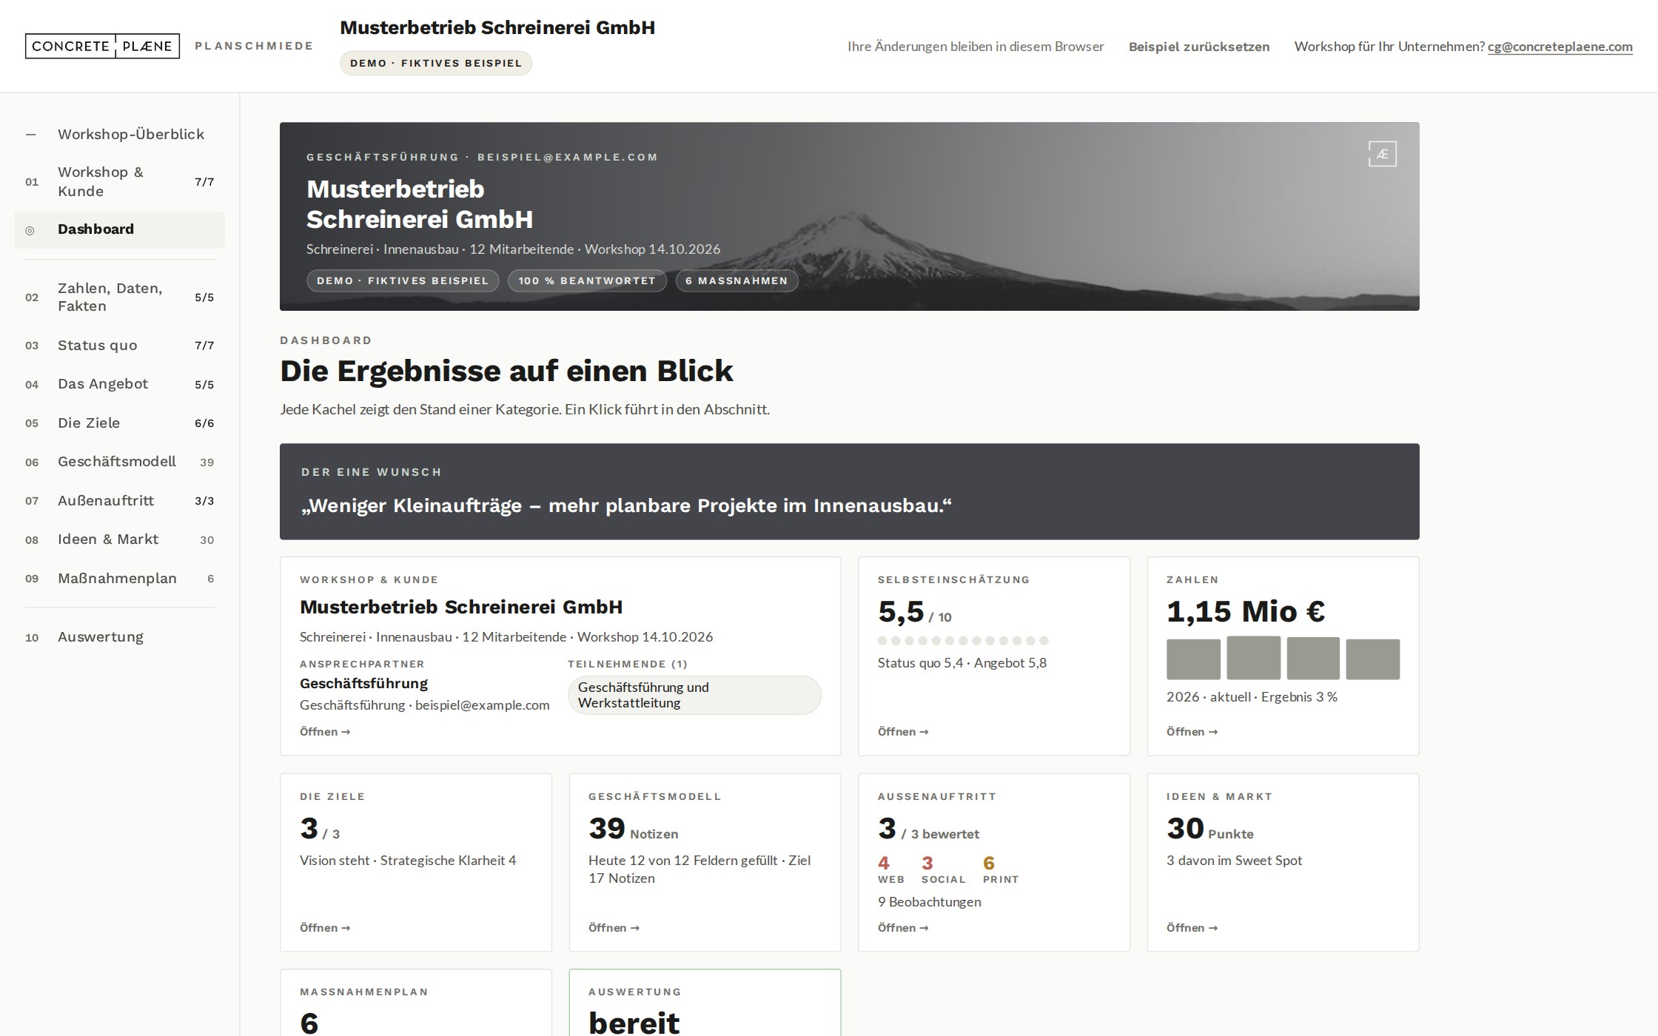The image size is (1658, 1036).
Task: Click the Print score 6
Action: coord(989,864)
